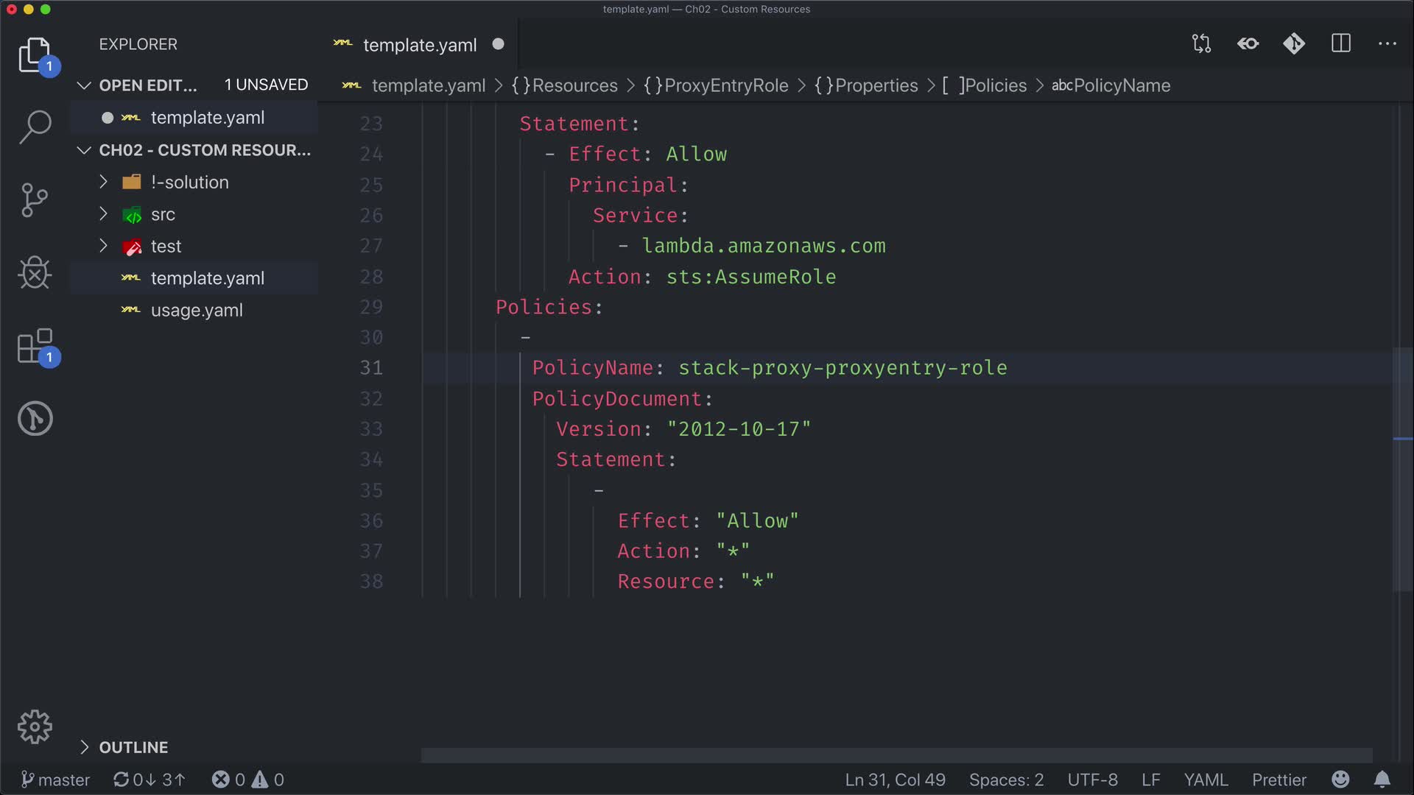Click the Open Changes compare icon
Viewport: 1414px width, 795px height.
(x=1201, y=43)
